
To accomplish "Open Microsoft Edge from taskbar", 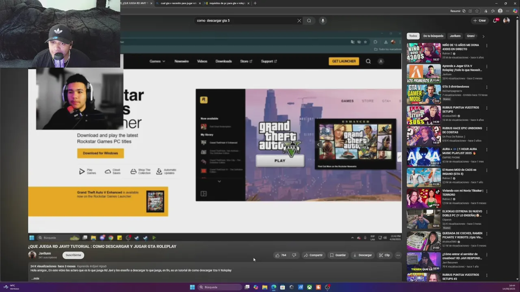I will pos(274,287).
